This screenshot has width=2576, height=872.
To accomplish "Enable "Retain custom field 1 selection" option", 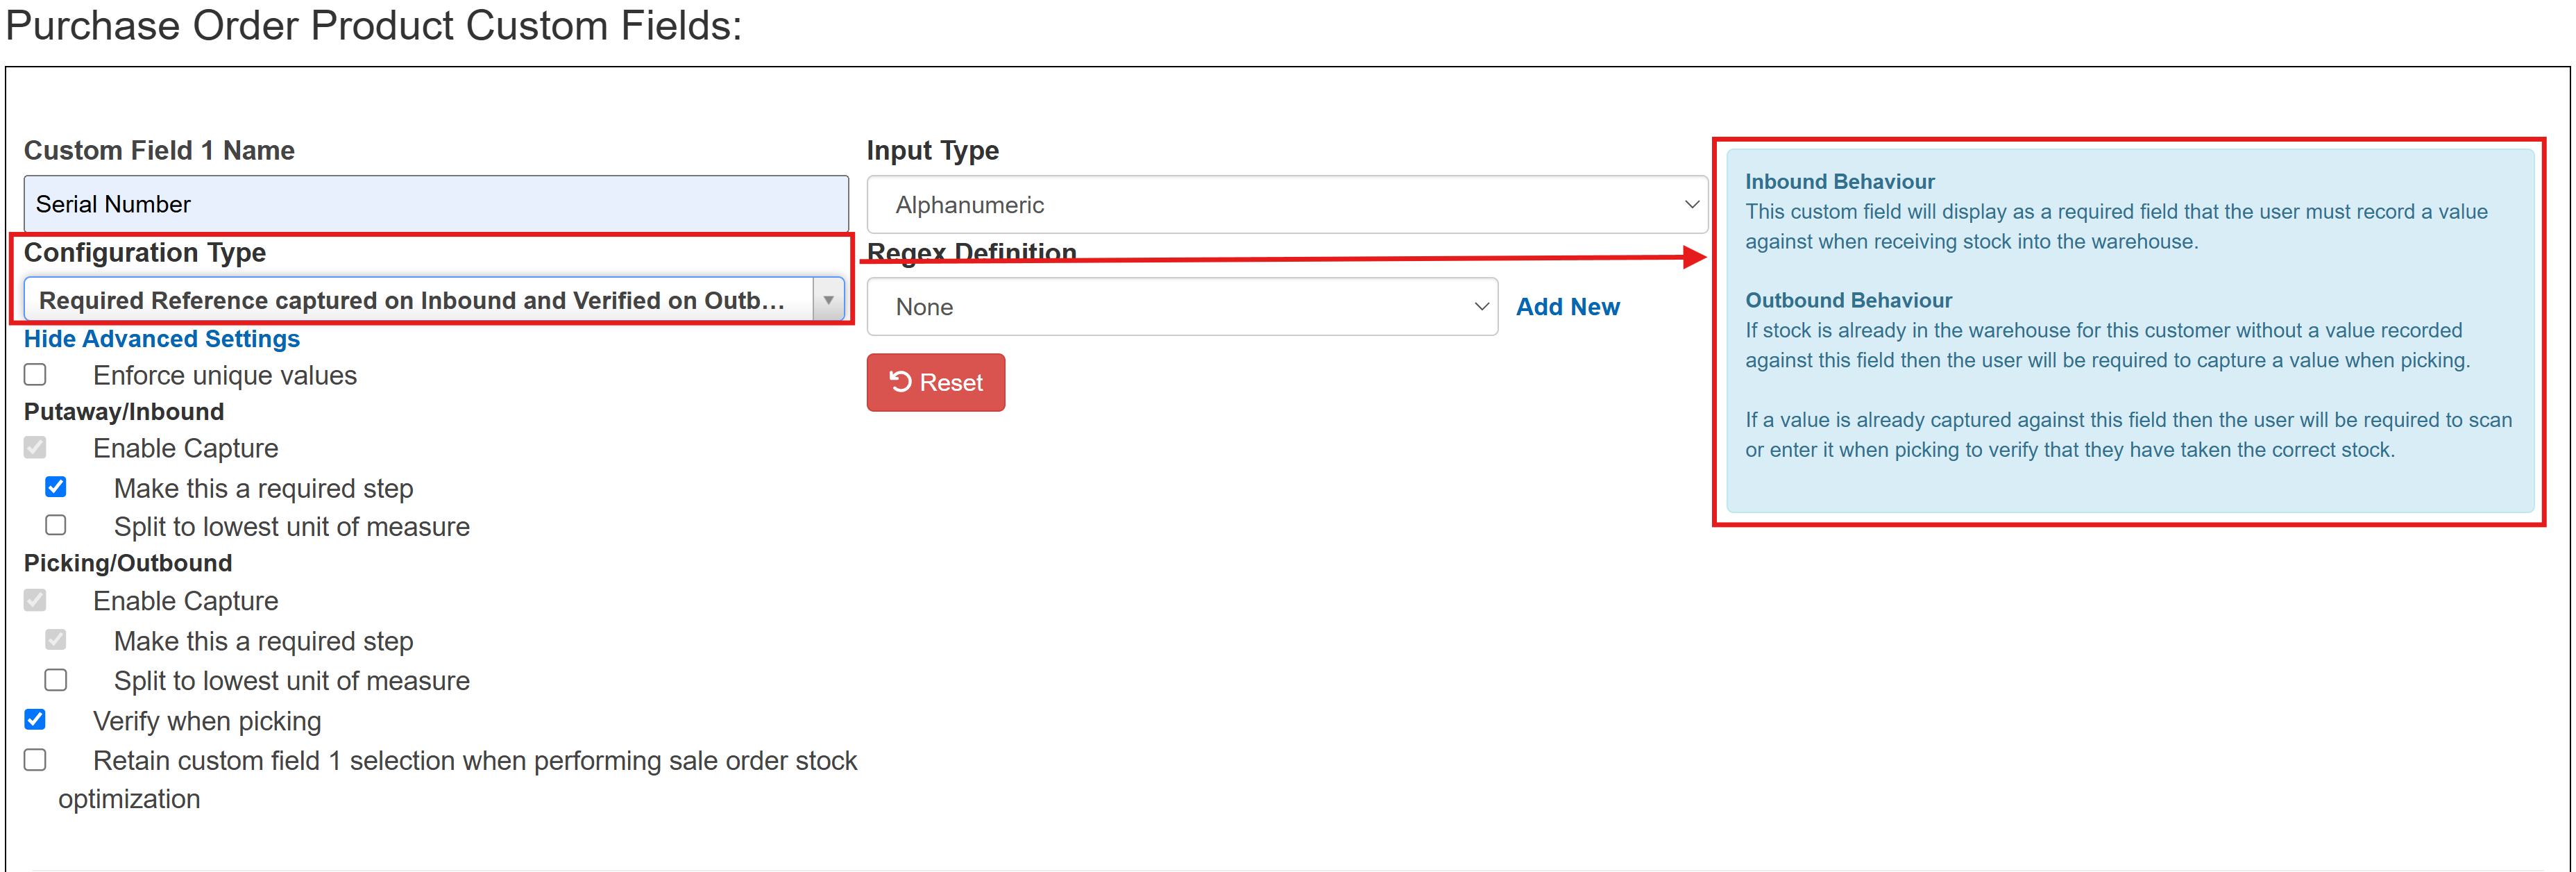I will coord(35,759).
